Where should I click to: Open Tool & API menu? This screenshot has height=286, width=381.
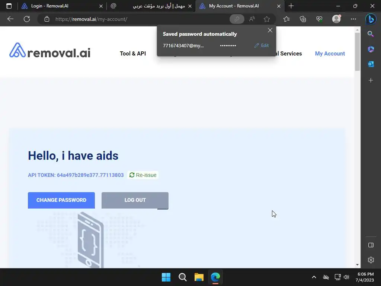(133, 54)
